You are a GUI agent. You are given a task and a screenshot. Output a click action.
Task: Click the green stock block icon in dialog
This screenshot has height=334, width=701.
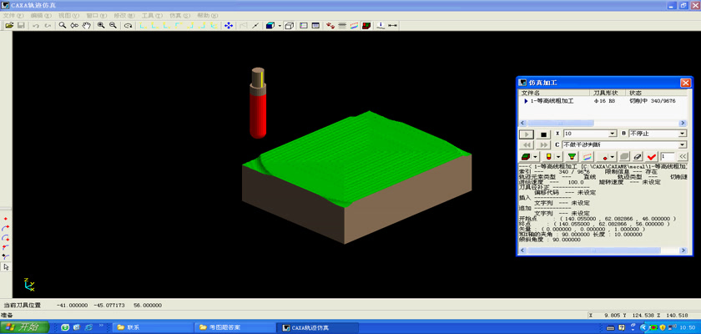527,157
